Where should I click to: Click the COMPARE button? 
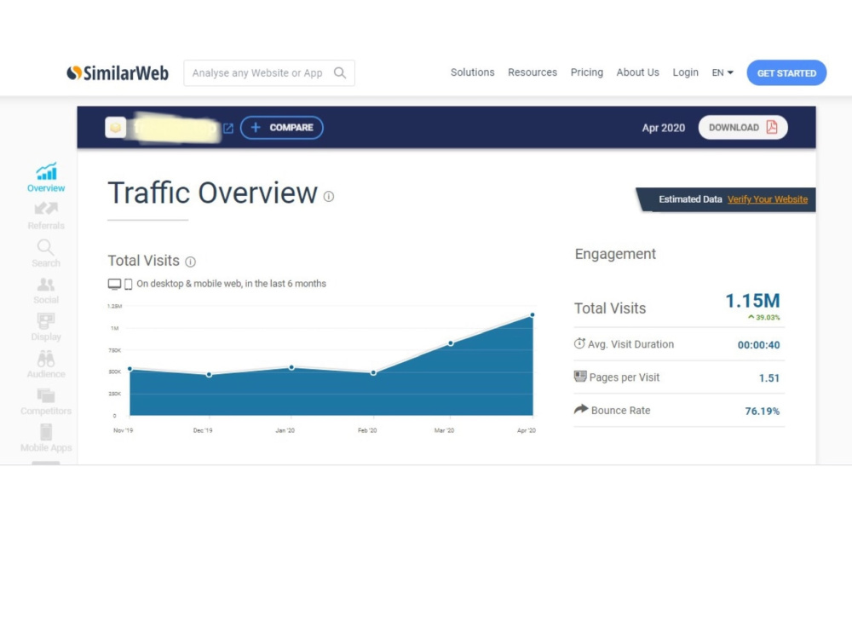click(281, 128)
